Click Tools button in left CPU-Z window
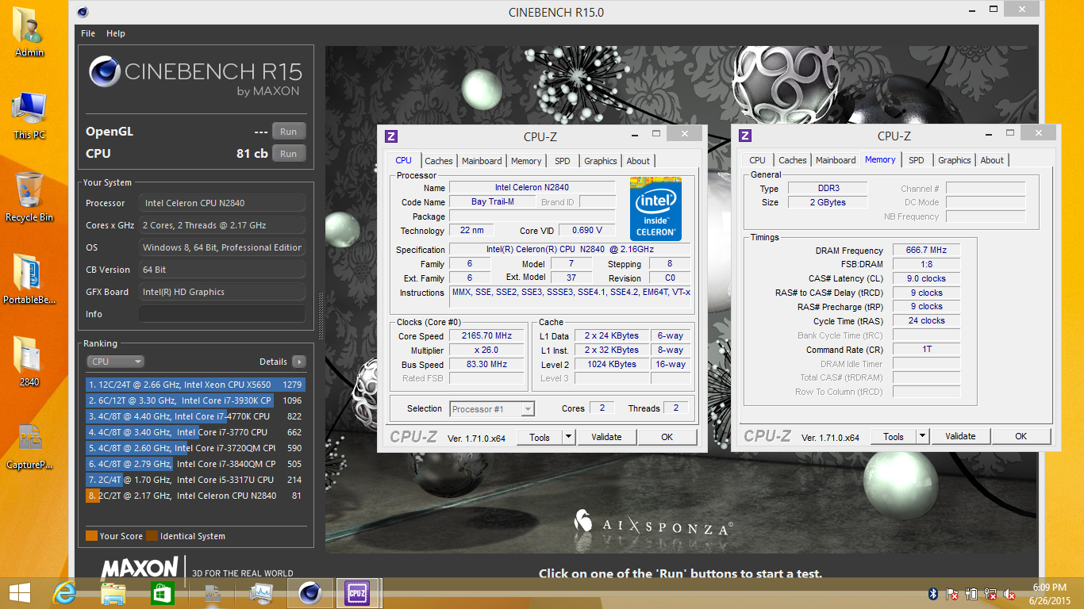The height and width of the screenshot is (609, 1084). (540, 437)
